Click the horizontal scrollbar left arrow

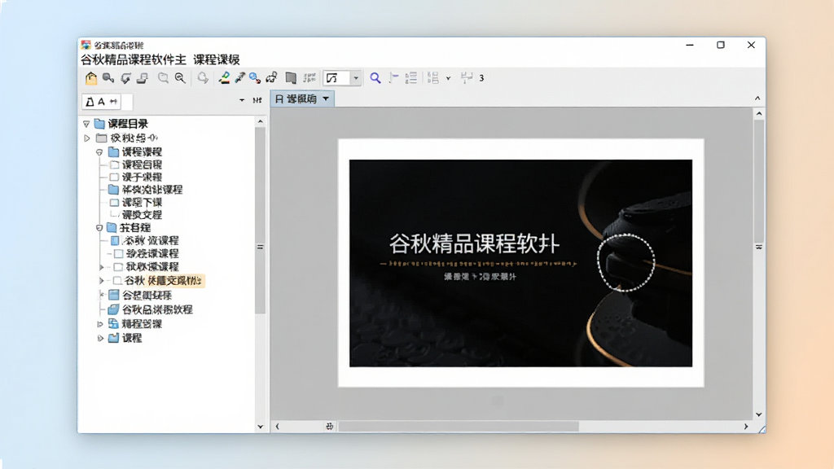[x=277, y=427]
